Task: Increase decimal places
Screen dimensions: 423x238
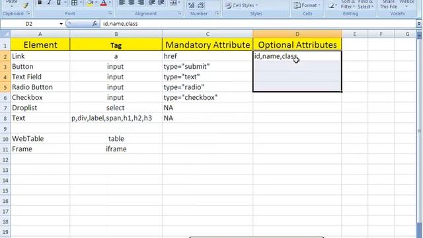Action: pos(191,5)
